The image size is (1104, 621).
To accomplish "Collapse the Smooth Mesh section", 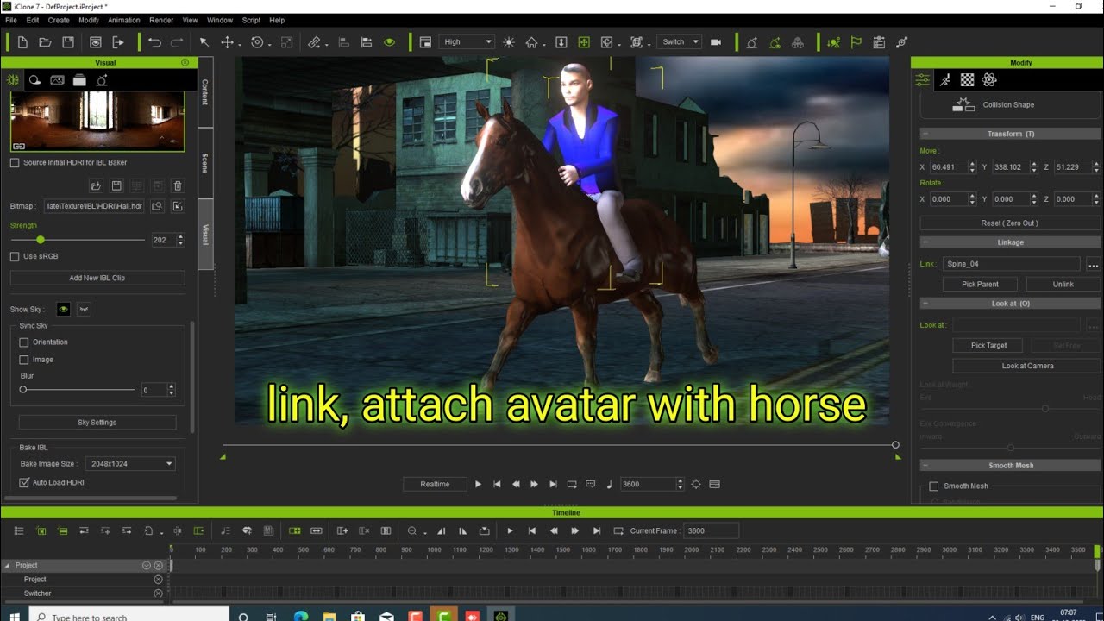I will [925, 466].
